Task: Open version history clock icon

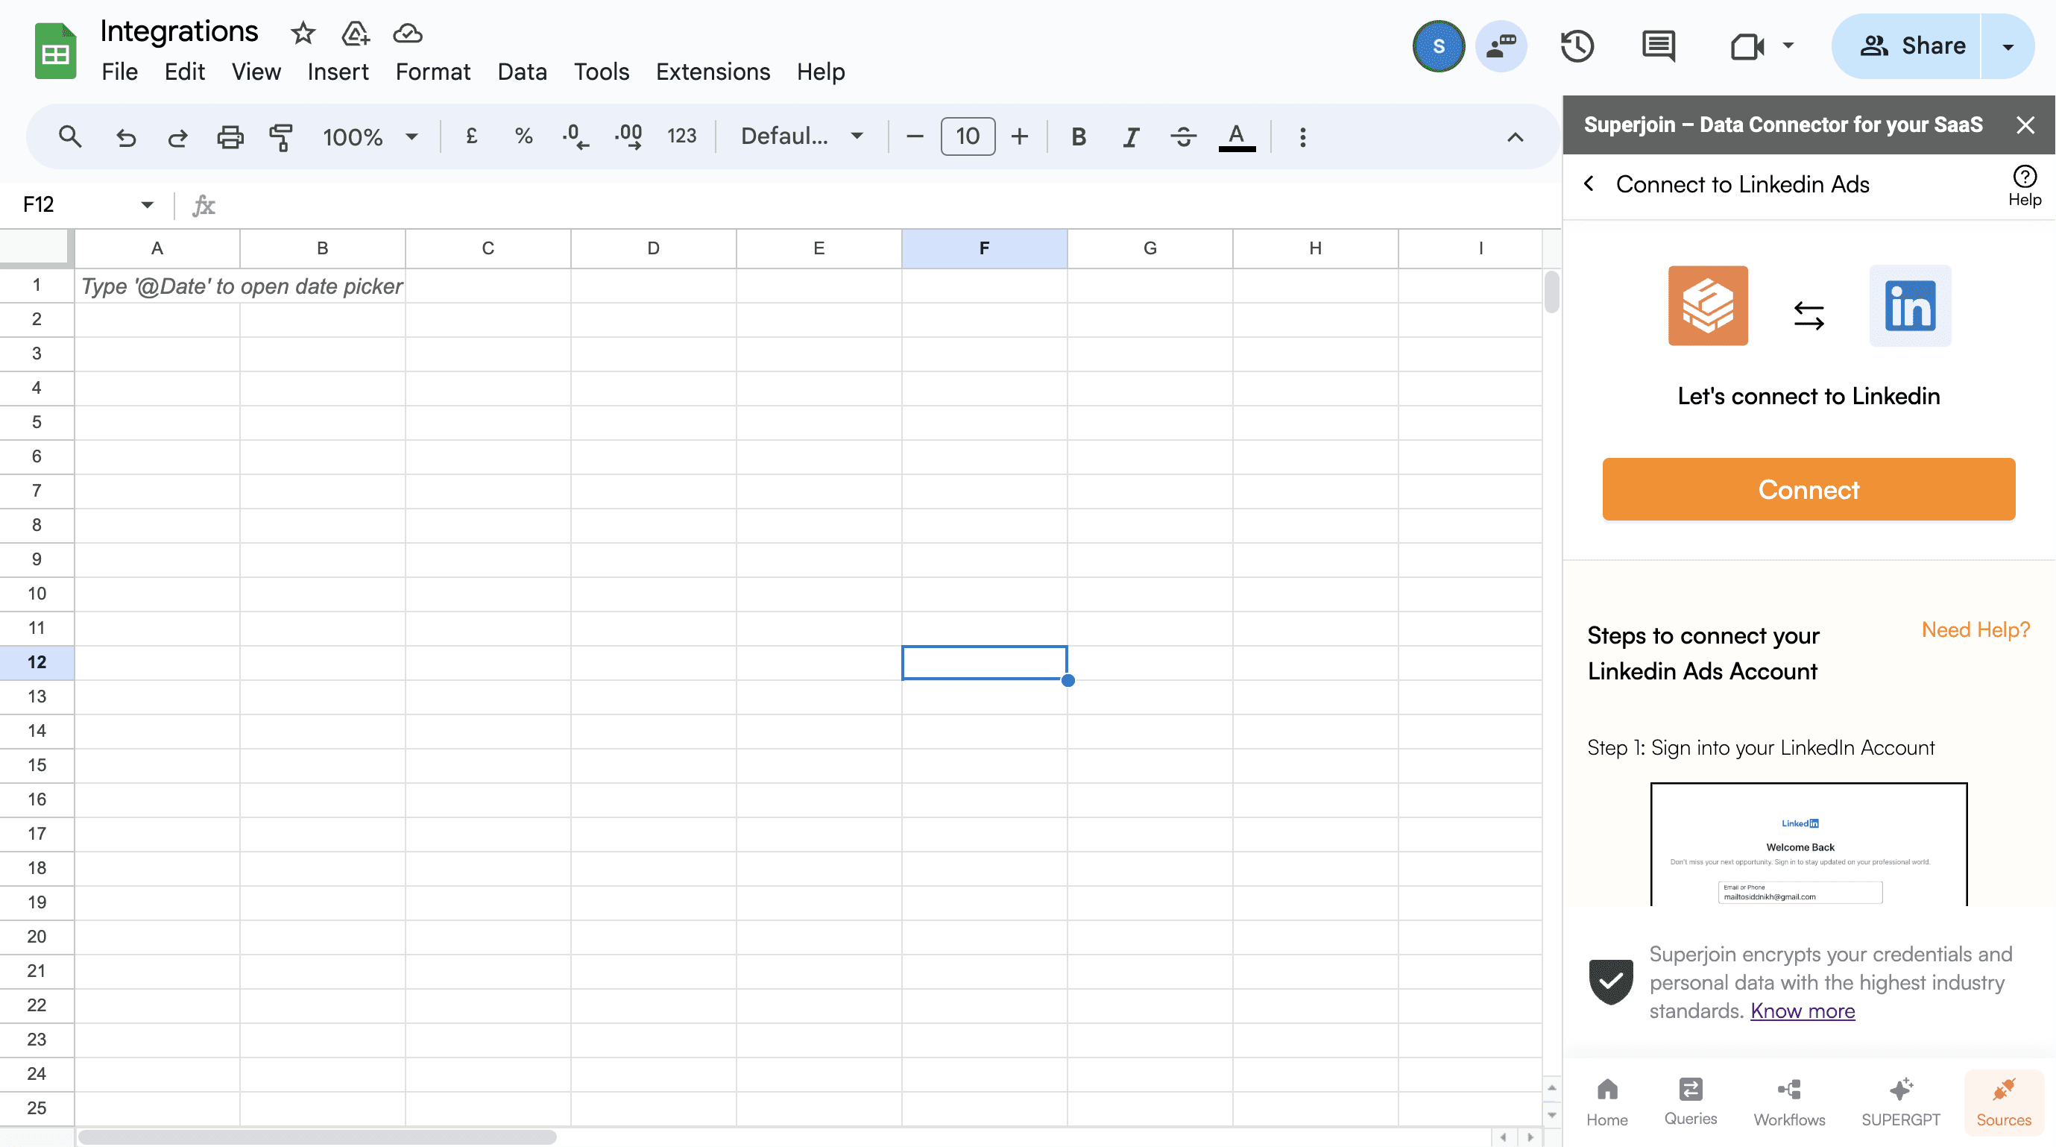Action: [x=1577, y=45]
